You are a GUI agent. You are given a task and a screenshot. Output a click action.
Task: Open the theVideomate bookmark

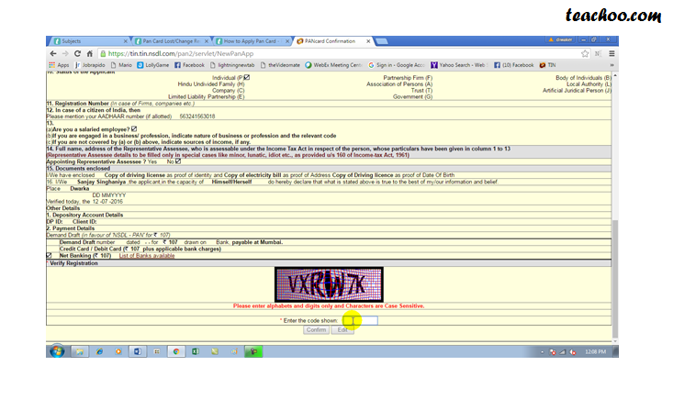point(280,65)
